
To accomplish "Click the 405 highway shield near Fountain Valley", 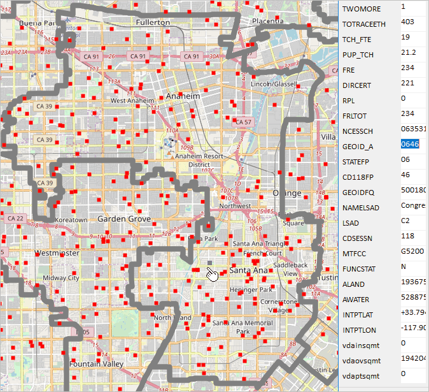I will click(x=83, y=332).
